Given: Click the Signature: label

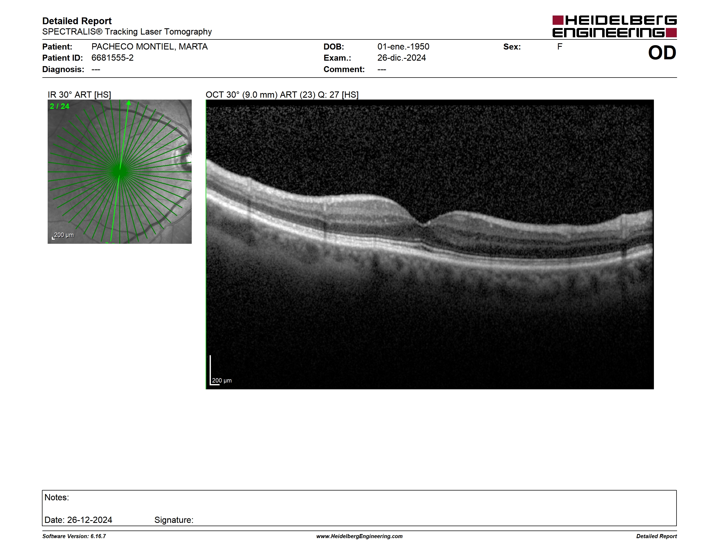Looking at the screenshot, I should [x=174, y=520].
